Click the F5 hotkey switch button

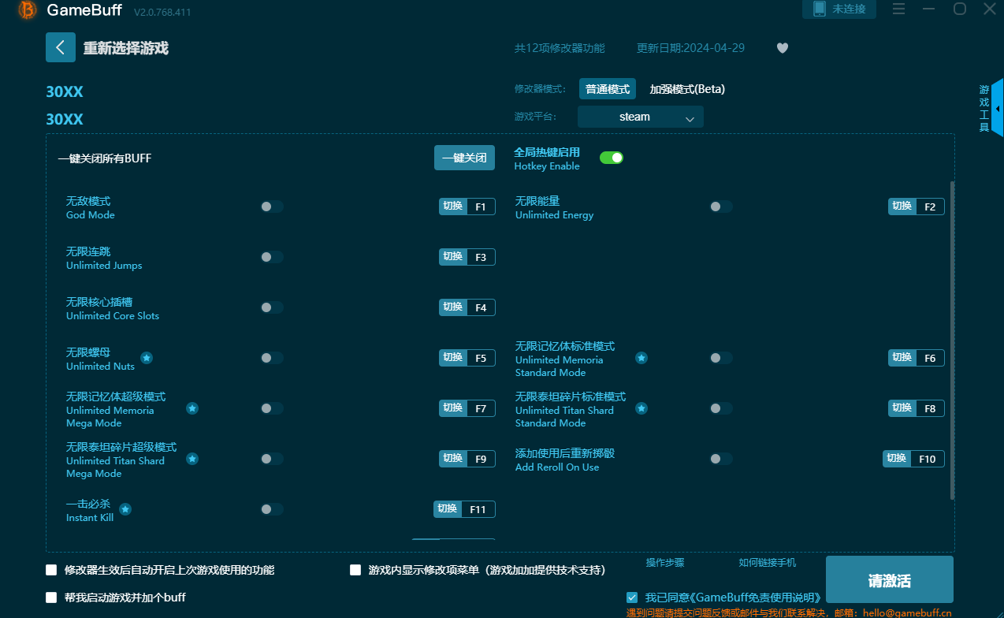pyautogui.click(x=467, y=358)
